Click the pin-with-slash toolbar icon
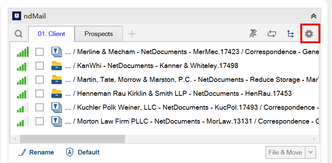332x163 pixels. pyautogui.click(x=253, y=34)
